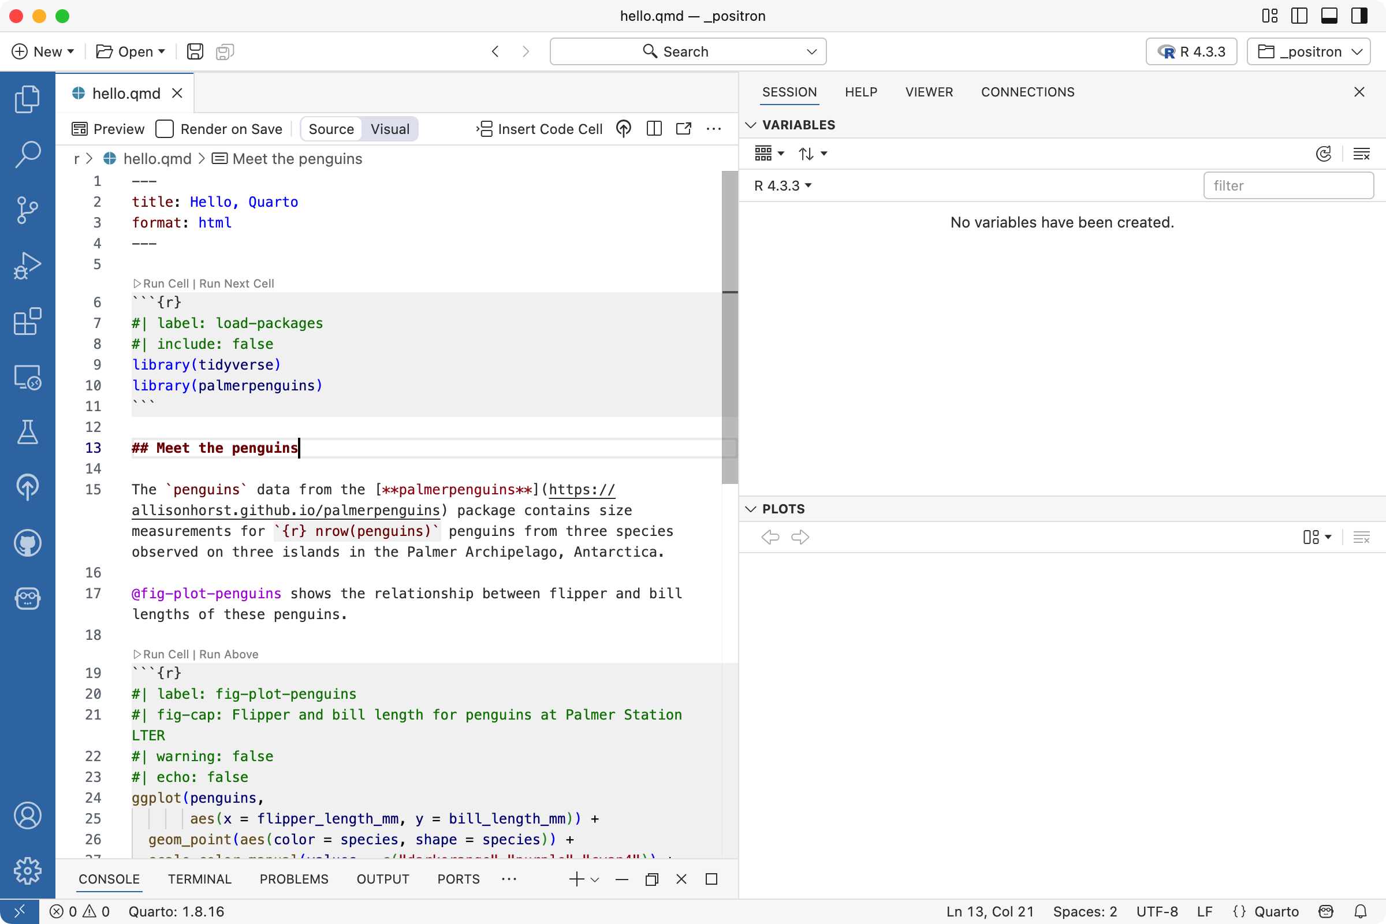Open the _positron workspace dropdown
The width and height of the screenshot is (1386, 924).
(1309, 51)
